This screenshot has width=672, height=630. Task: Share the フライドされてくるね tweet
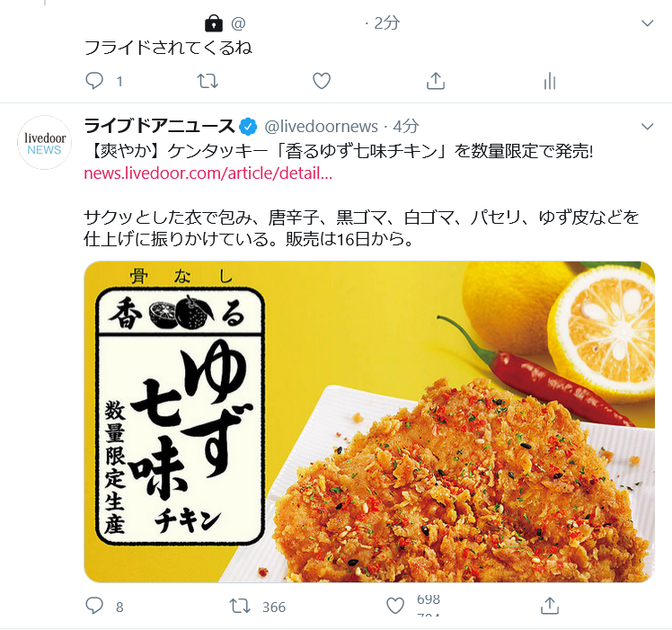tap(436, 81)
